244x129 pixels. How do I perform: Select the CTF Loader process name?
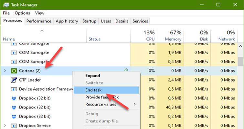click(x=30, y=80)
